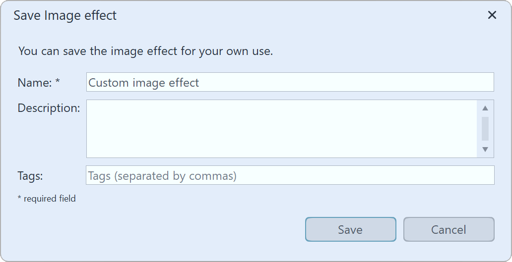Click the "Tags (separated by commas)" placeholder
This screenshot has width=512, height=262.
click(162, 176)
